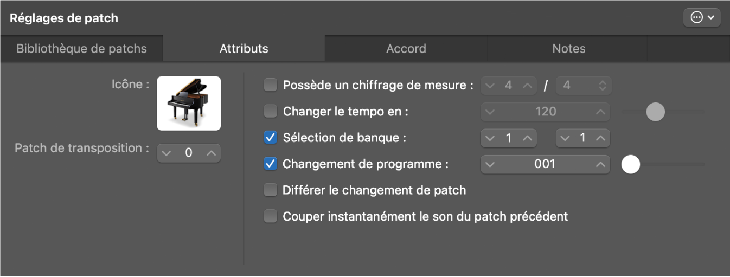Click the program change slider knob
The width and height of the screenshot is (730, 277).
pos(630,164)
